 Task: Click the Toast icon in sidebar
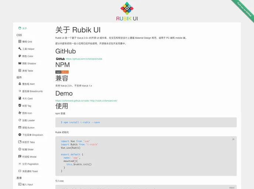point(20,171)
